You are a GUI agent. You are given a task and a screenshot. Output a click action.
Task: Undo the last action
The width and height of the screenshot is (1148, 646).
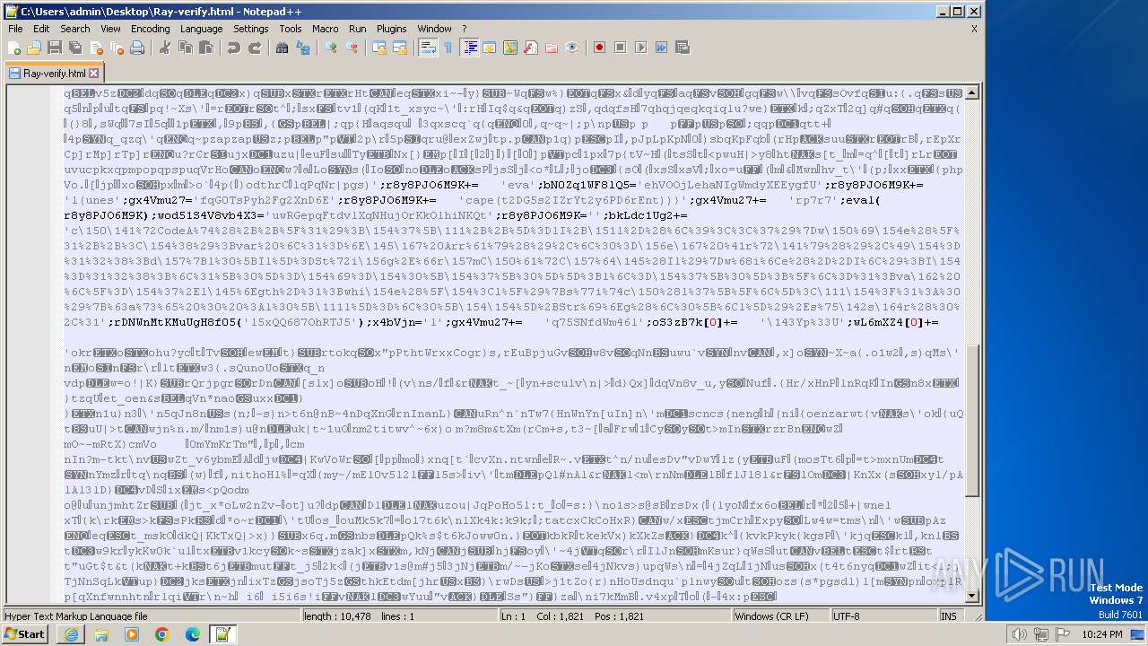tap(234, 48)
